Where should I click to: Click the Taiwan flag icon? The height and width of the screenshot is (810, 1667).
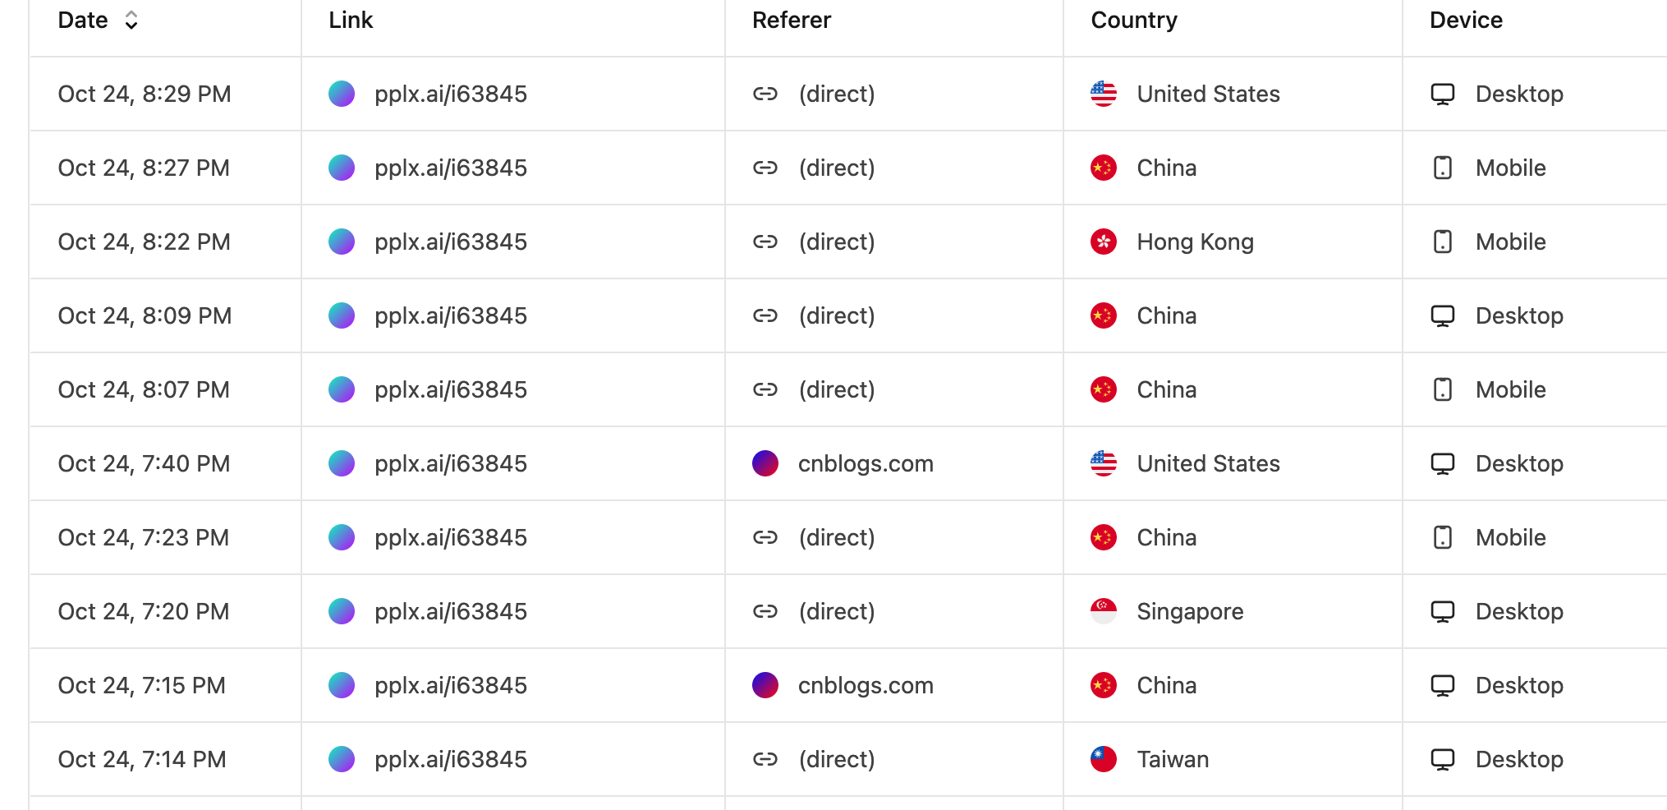[x=1103, y=759]
